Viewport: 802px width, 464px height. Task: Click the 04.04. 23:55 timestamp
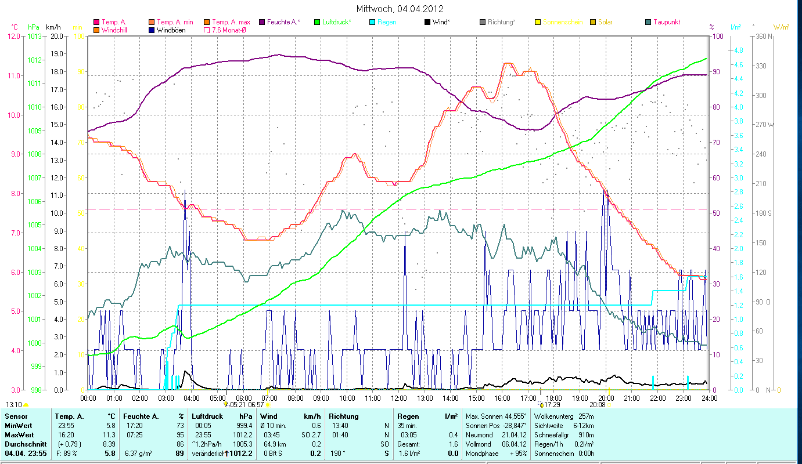pos(26,454)
